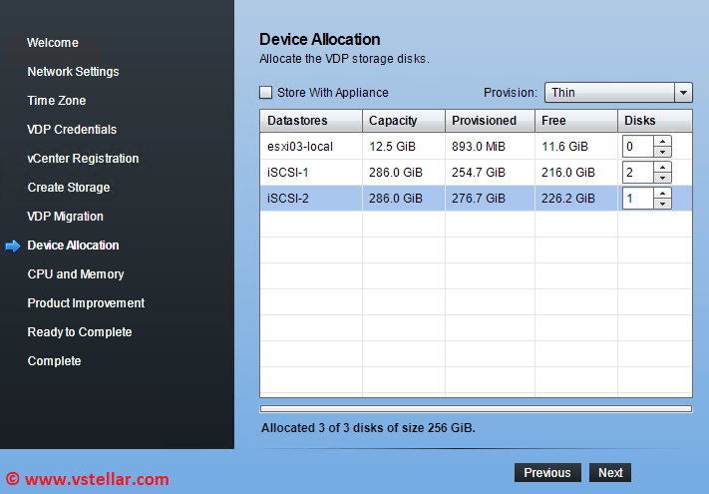Image resolution: width=709 pixels, height=494 pixels.
Task: Jump to Create Storage step
Action: 69,188
